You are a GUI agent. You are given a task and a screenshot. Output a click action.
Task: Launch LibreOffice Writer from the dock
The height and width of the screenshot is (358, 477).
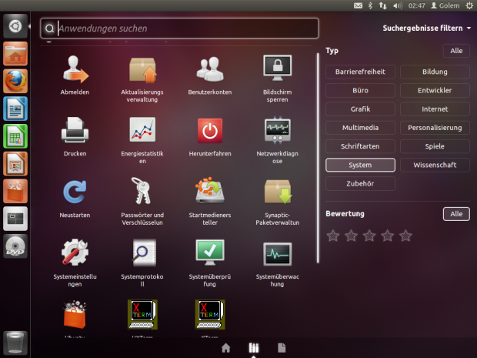click(15, 109)
